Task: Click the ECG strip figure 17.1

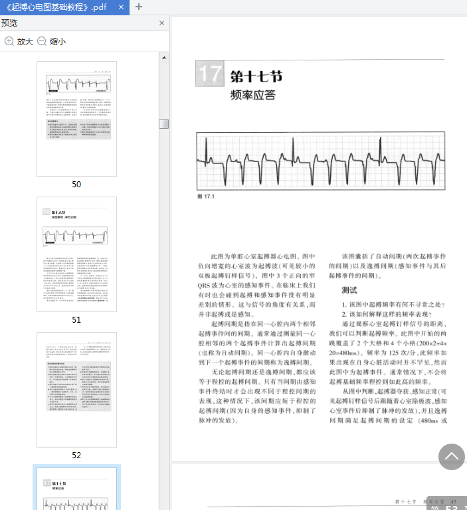Action: click(321, 161)
